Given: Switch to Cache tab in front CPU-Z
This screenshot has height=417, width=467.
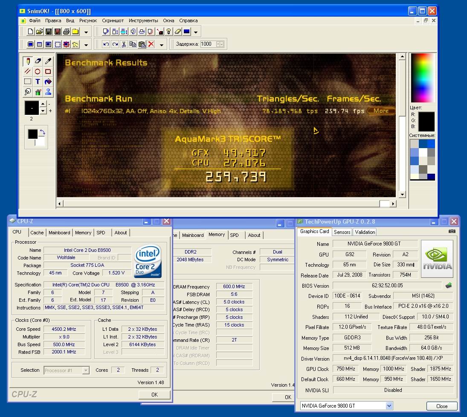Looking at the screenshot, I should pos(37,233).
